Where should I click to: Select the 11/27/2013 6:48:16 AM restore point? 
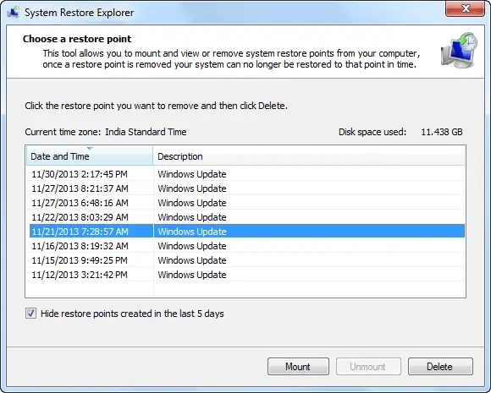(x=245, y=203)
